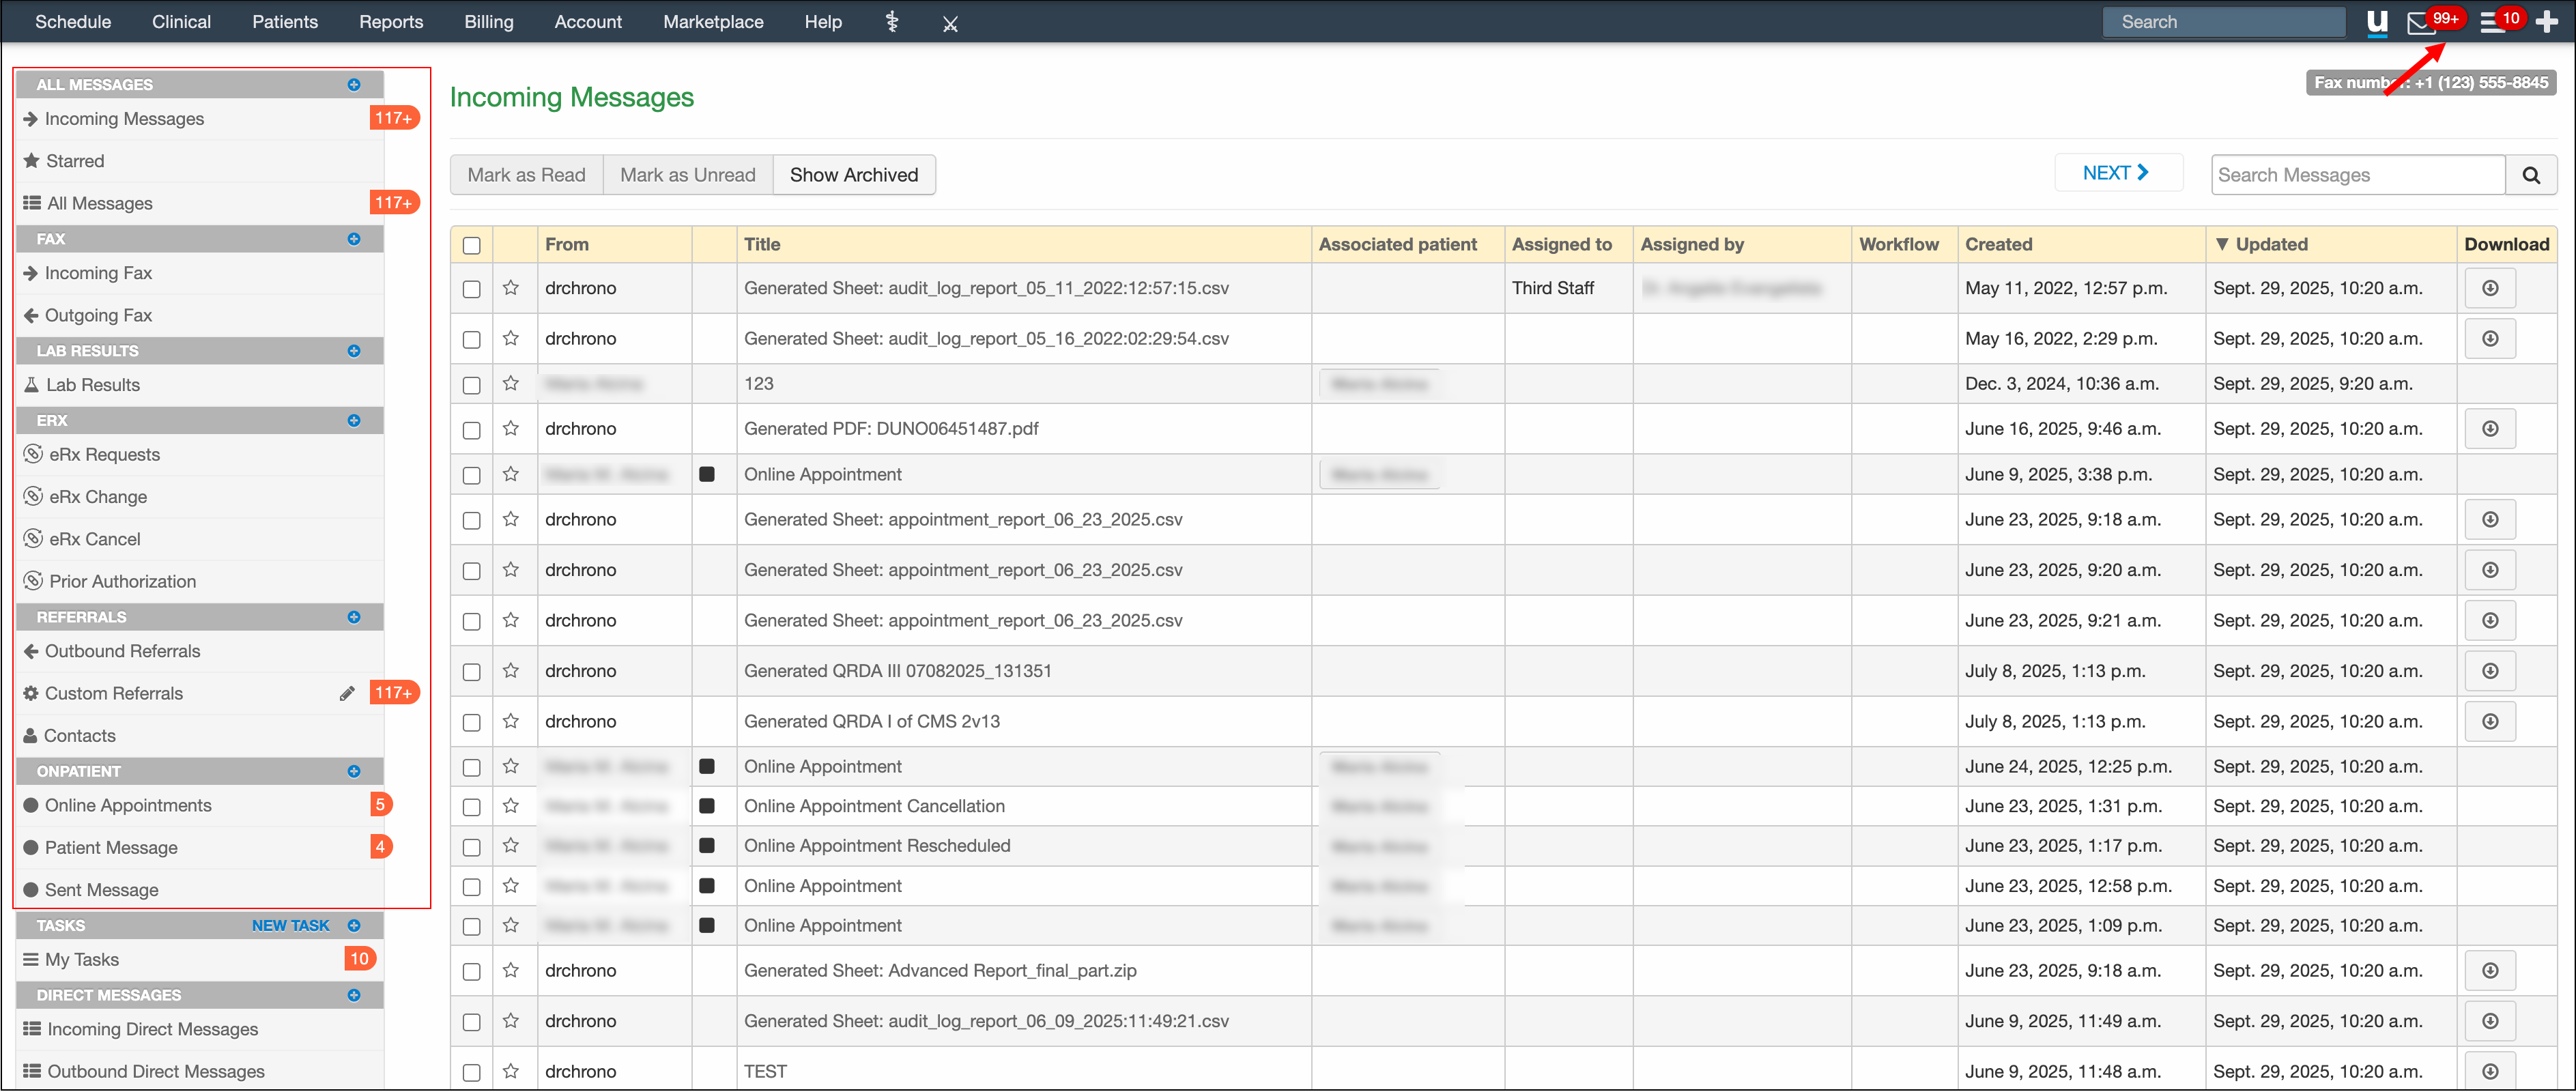
Task: Click the Show Archived button
Action: [x=853, y=175]
